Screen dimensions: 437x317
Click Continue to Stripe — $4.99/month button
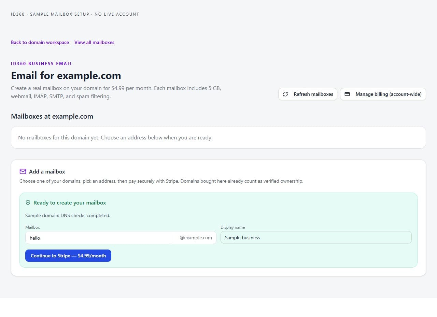click(68, 256)
